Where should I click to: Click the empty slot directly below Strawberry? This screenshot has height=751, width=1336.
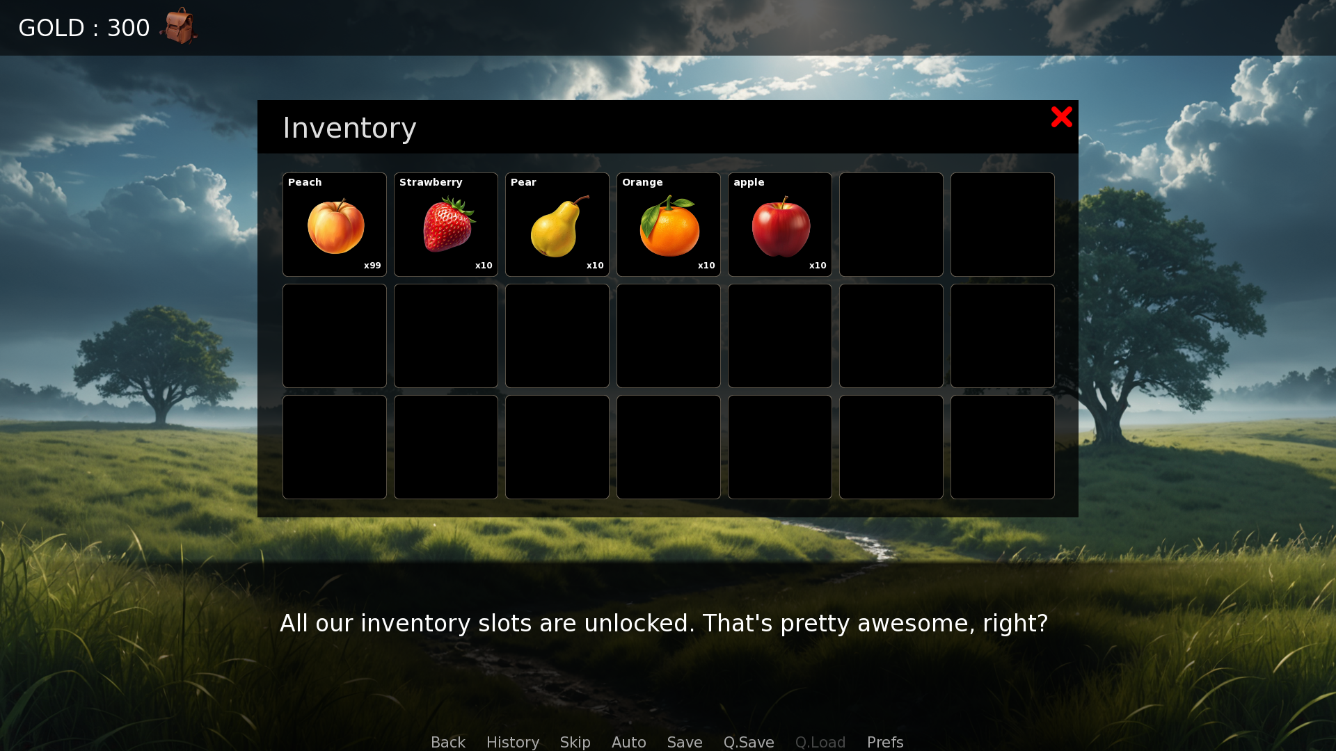446,336
